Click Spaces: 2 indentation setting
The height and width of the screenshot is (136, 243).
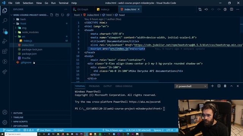point(158,130)
